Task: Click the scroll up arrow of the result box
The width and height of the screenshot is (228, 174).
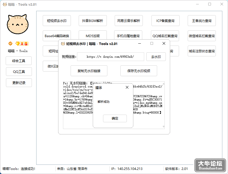Action: click(x=164, y=83)
